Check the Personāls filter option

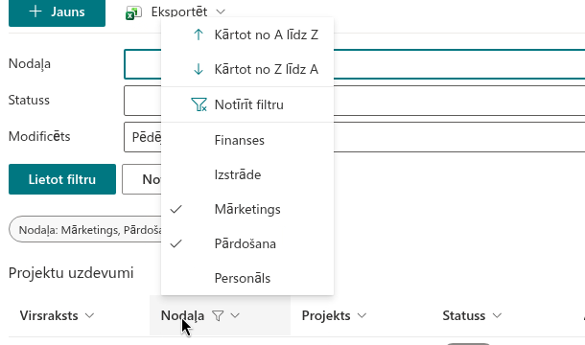click(247, 278)
